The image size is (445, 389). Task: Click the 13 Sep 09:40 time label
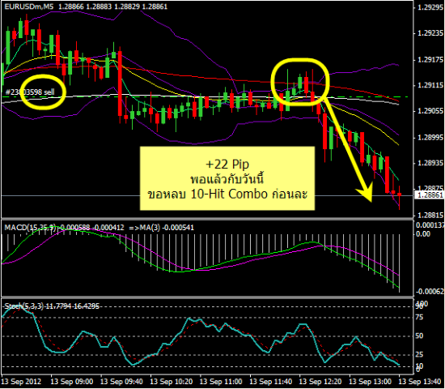pos(121,382)
